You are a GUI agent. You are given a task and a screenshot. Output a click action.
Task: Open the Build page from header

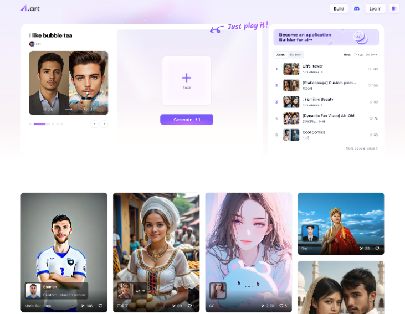click(339, 9)
